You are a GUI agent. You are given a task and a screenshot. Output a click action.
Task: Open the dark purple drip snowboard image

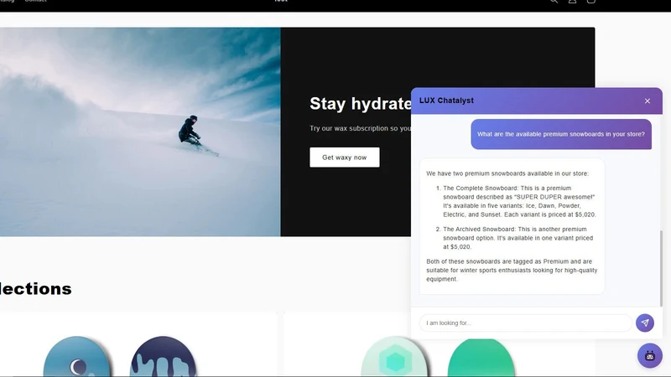(x=163, y=357)
